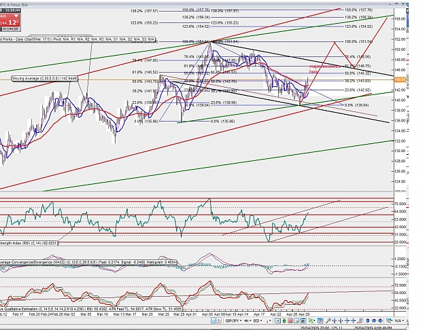Click the 16:00:00 countdown timer label

[14, 10]
